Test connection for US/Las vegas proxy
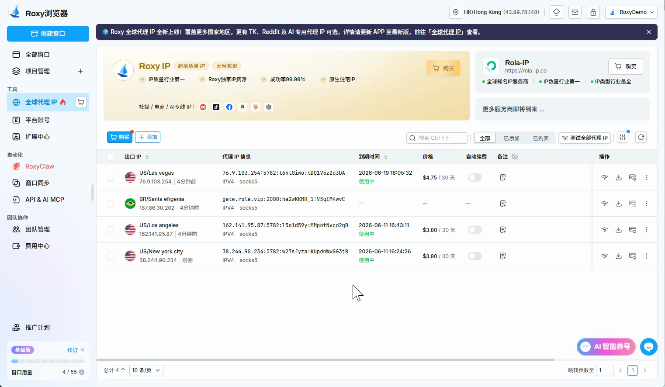This screenshot has height=387, width=665. point(605,177)
